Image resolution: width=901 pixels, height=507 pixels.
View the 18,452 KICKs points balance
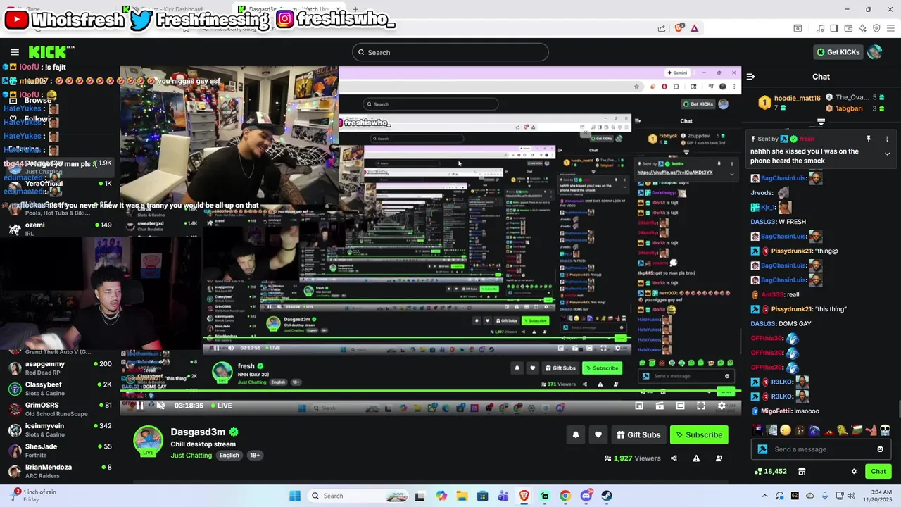click(771, 471)
